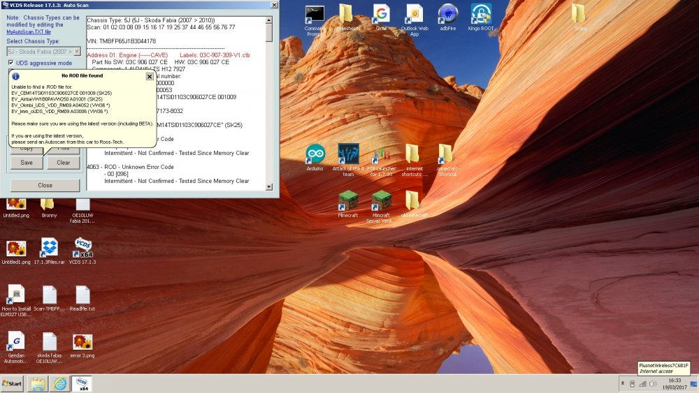The width and height of the screenshot is (699, 393).
Task: Open the Scans folder on desktop
Action: pos(580,19)
